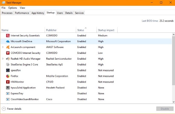Viewport: 175px width, 114px height.
Task: Click the COMODO Internet Security icon
Action: (8, 53)
